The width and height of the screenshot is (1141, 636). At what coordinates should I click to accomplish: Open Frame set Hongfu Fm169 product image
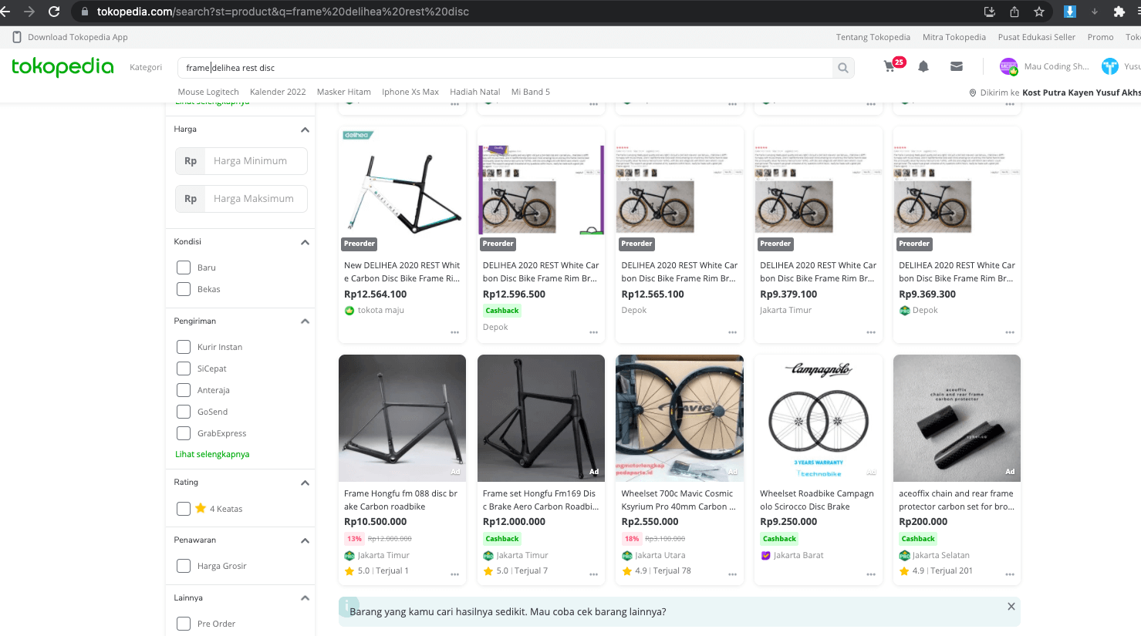point(541,418)
